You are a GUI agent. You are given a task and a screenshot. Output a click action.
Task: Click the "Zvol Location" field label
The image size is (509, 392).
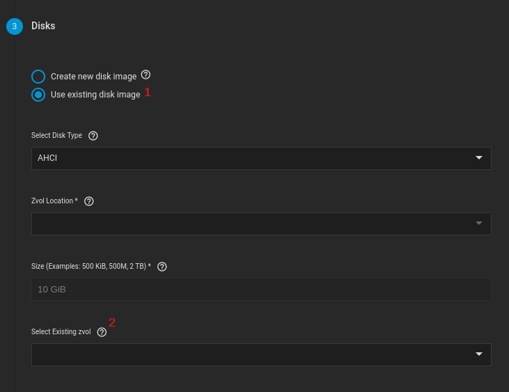click(54, 201)
